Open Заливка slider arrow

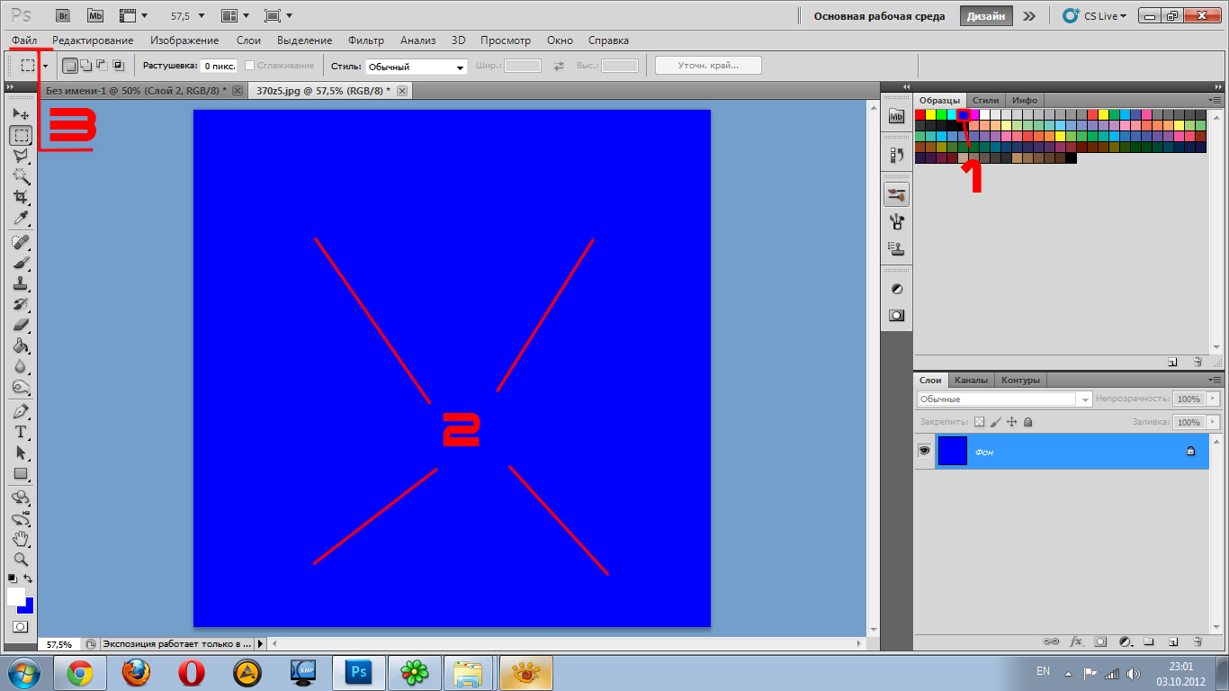[x=1213, y=422]
